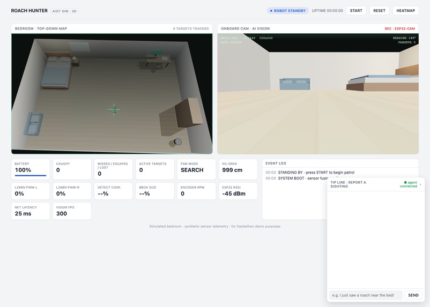The width and height of the screenshot is (430, 307).
Task: Click the UPTIME 00:00:00 readout
Action: pos(327,11)
